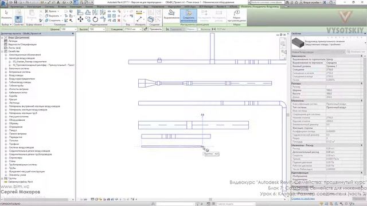Open the Offset (Смещение) dropdown

coord(140,29)
